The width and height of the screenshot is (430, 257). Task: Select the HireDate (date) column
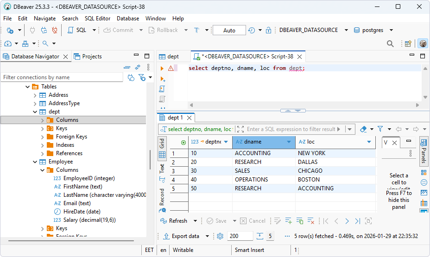coord(82,212)
